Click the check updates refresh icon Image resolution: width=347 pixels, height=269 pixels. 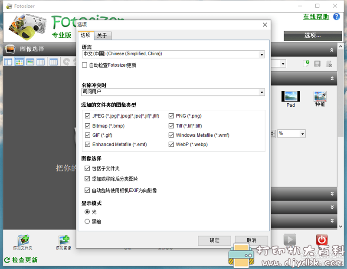(7, 260)
